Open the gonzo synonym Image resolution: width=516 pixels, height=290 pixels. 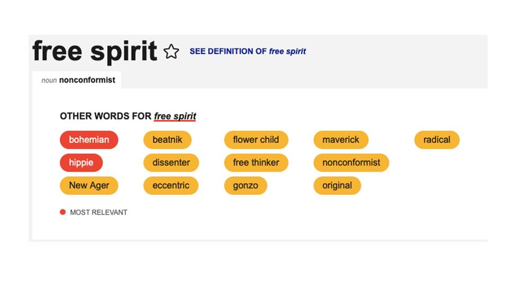(246, 185)
